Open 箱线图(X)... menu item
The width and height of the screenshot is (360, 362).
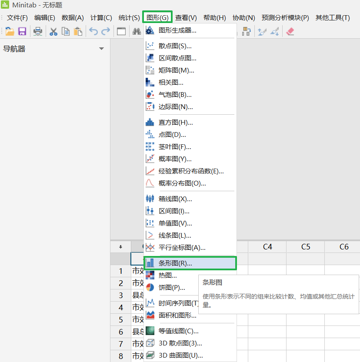click(x=175, y=199)
